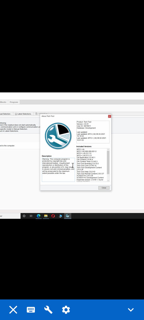144x320 pixels.
Task: Select 'Database: Development' line
Action: (x=86, y=128)
